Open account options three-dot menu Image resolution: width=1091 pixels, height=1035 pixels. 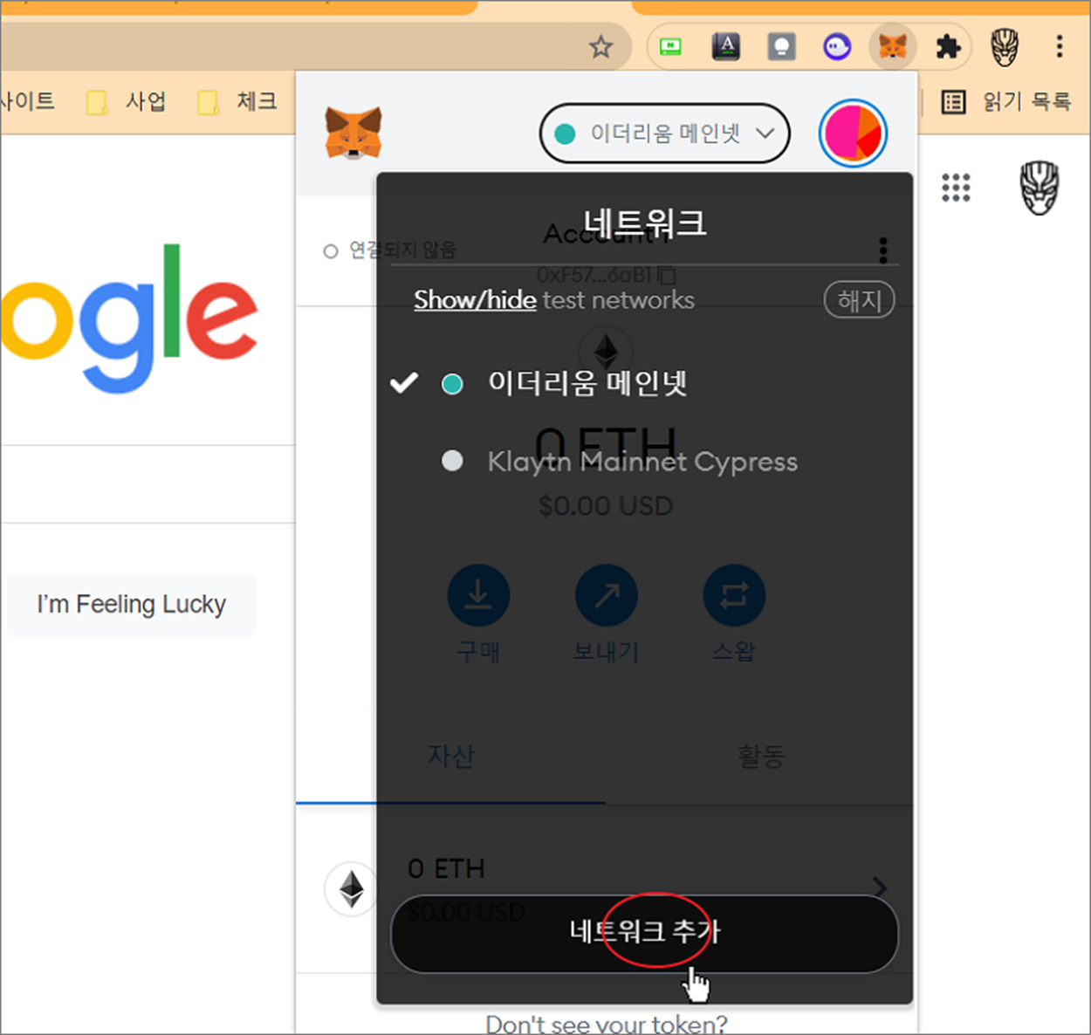(883, 250)
